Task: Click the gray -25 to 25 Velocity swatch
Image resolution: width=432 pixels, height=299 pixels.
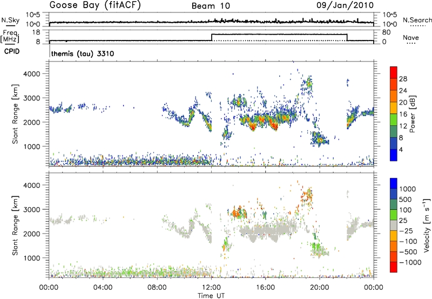Action: (394, 225)
